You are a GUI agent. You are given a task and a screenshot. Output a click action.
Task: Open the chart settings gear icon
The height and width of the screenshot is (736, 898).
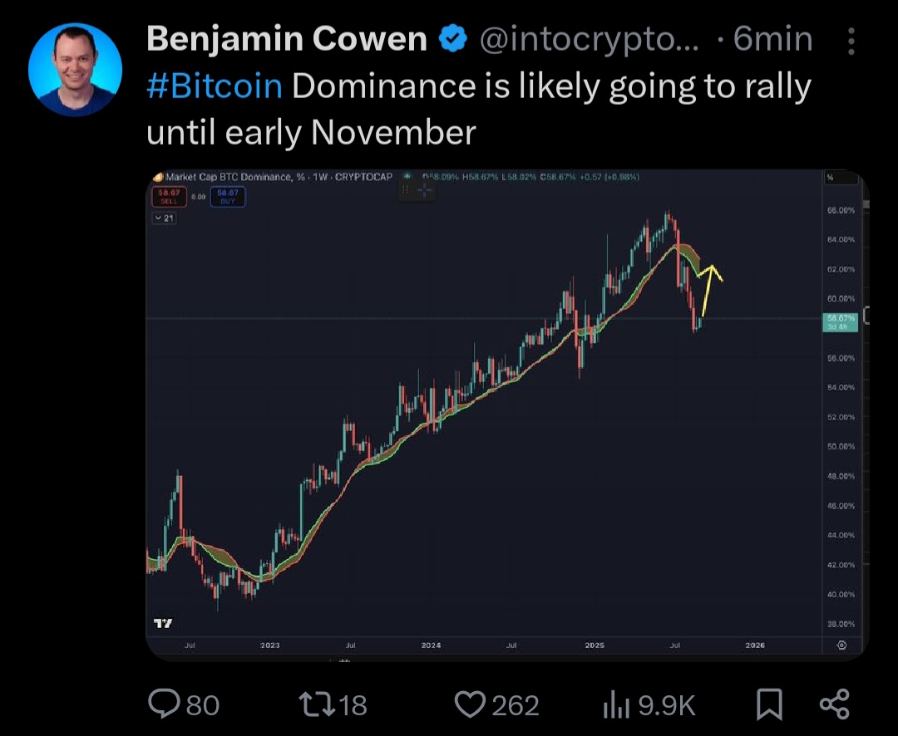click(841, 645)
